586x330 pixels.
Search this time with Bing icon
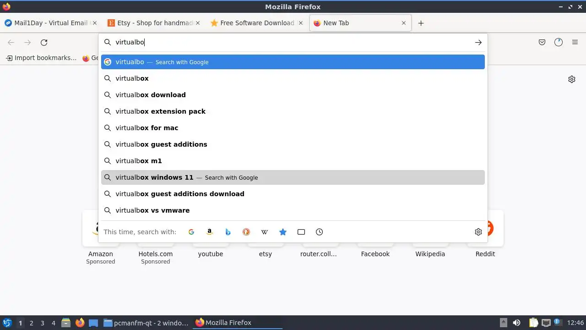[228, 232]
